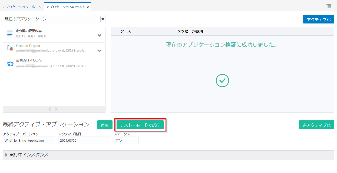Click the green validation success checkmark
The height and width of the screenshot is (173, 337).
click(x=222, y=80)
